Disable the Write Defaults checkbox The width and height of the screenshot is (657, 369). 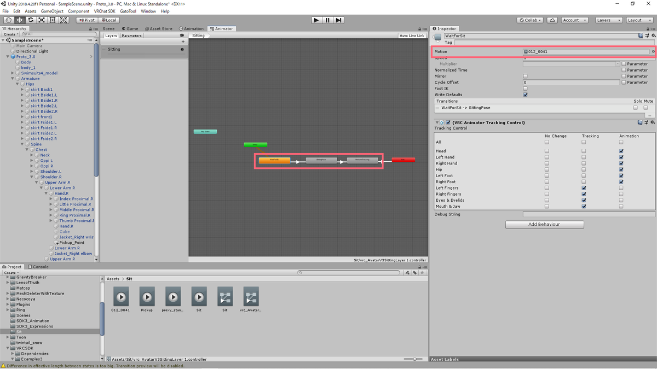click(525, 95)
